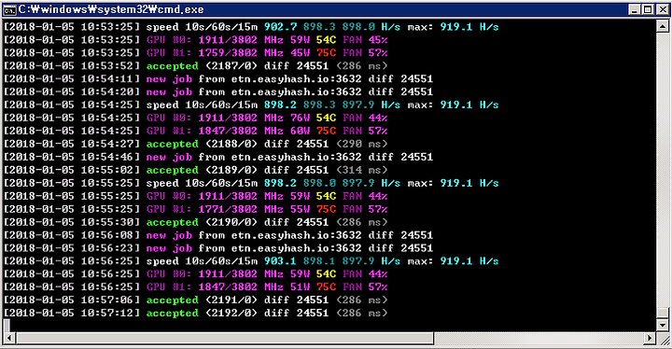Viewport: 672px width, 349px height.
Task: Click share count (2190/0)
Action: click(x=231, y=222)
